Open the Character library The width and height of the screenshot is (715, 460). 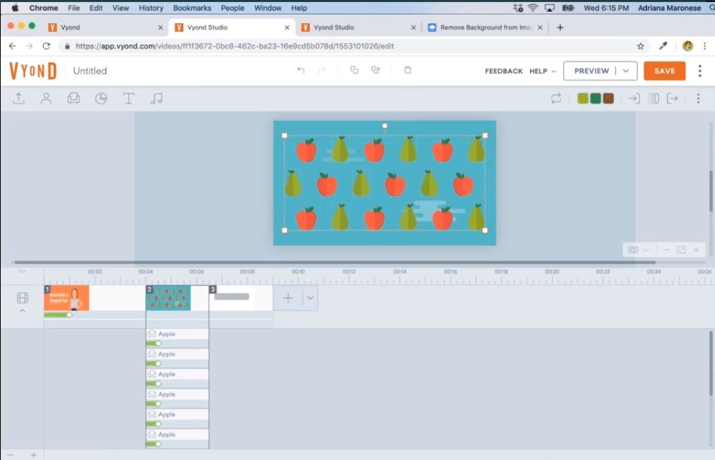click(46, 99)
